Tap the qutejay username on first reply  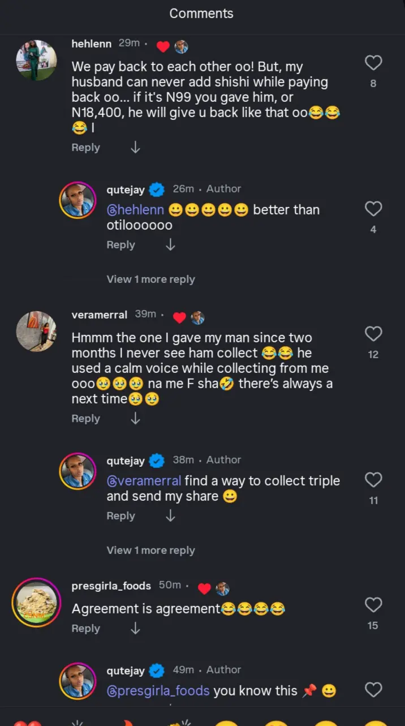tap(126, 189)
